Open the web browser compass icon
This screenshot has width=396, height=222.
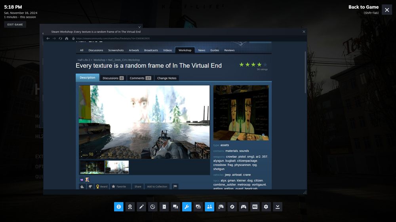click(232, 207)
